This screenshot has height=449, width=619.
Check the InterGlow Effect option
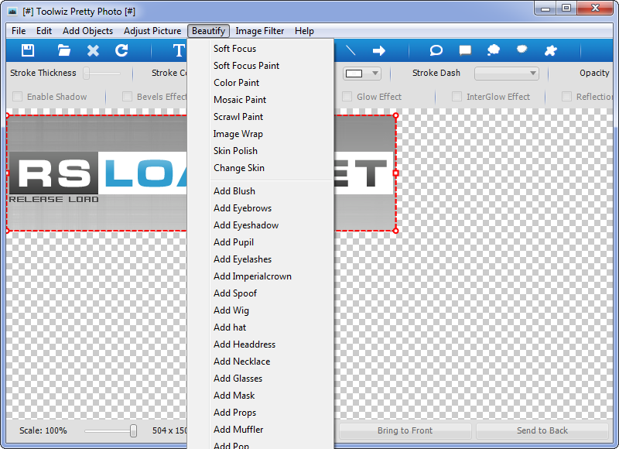(x=457, y=96)
